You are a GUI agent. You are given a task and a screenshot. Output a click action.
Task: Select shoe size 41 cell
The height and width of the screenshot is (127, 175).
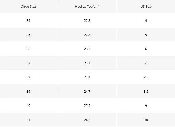pos(28,120)
